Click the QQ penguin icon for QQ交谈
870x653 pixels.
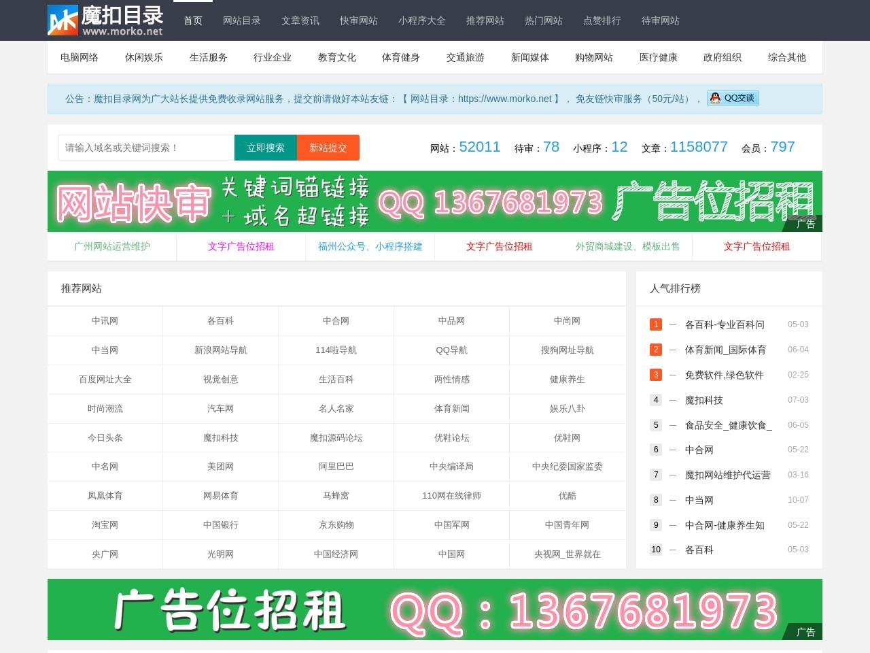click(x=715, y=98)
